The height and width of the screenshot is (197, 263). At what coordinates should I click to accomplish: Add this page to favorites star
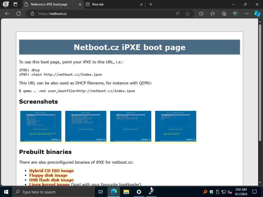click(188, 14)
